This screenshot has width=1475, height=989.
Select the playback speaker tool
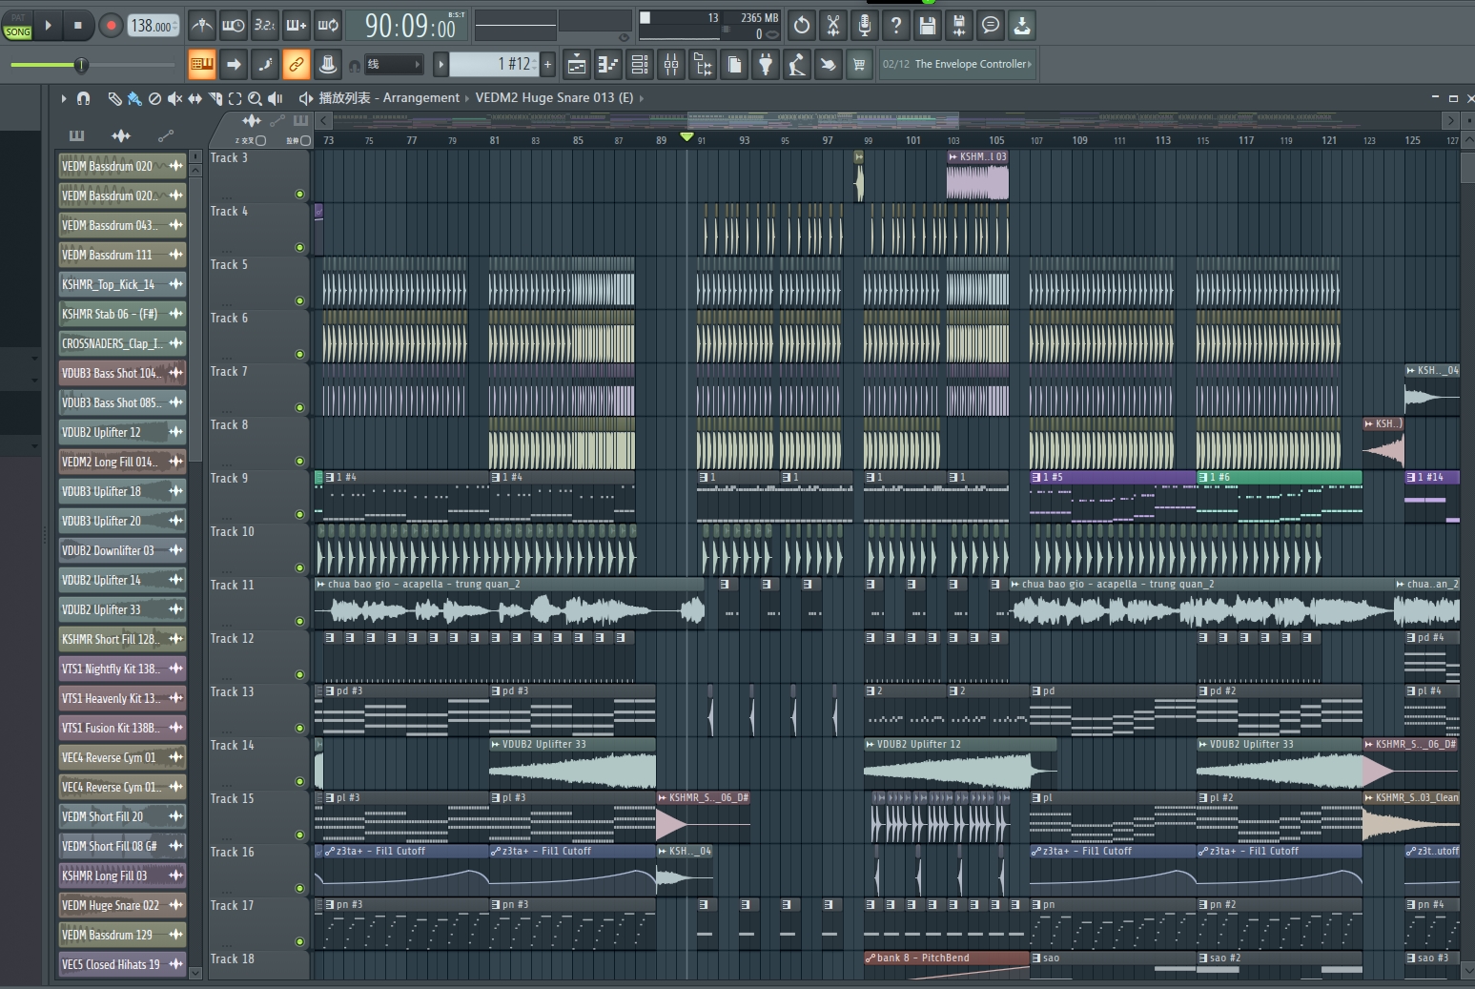click(275, 98)
